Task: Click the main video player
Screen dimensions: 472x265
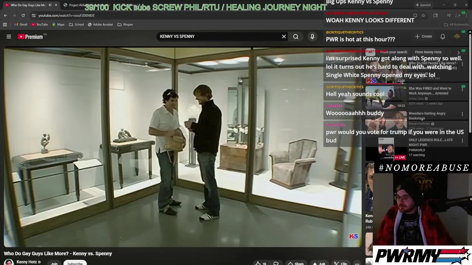Action: pyautogui.click(x=183, y=147)
